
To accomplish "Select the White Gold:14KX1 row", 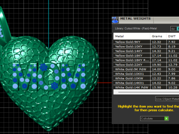I will 146,83.
